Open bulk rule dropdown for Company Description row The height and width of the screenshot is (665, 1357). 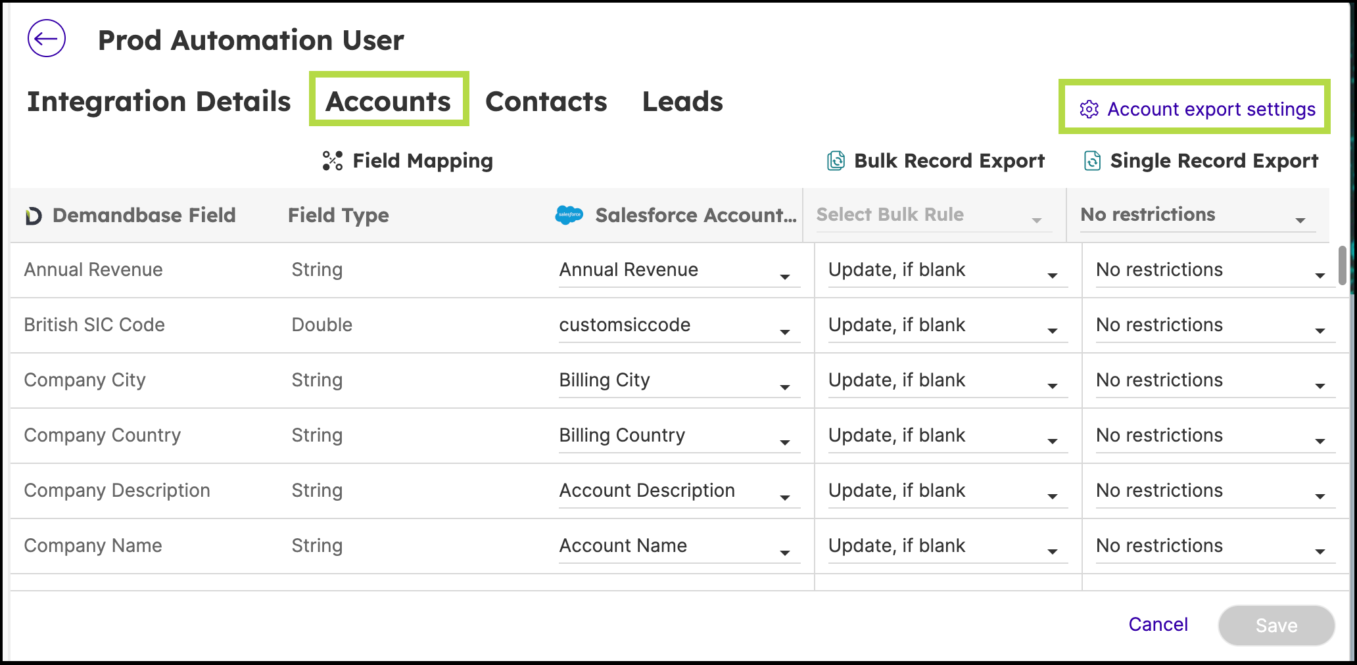click(x=947, y=492)
